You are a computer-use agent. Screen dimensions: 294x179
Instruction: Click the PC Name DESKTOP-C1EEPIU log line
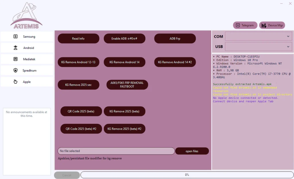tap(236, 56)
